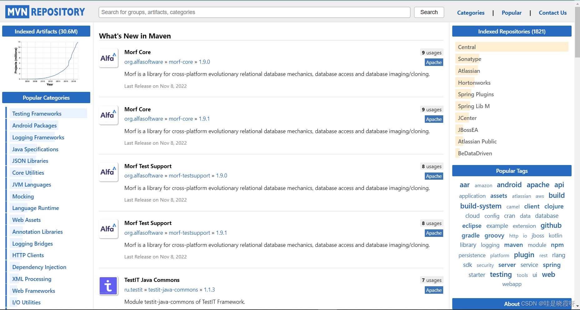Click the spring popular tag
Viewport: 580px width, 310px height.
pyautogui.click(x=552, y=265)
